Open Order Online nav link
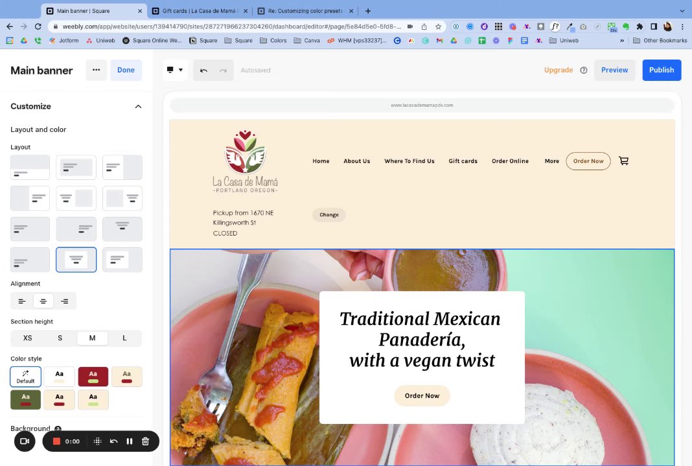The image size is (692, 466). 510,161
